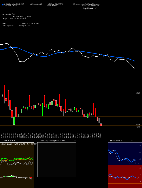Image resolution: width=142 pixels, height=188 pixels.
Task: Open the MACD histogram mini chart
Action: click(x=17, y=177)
